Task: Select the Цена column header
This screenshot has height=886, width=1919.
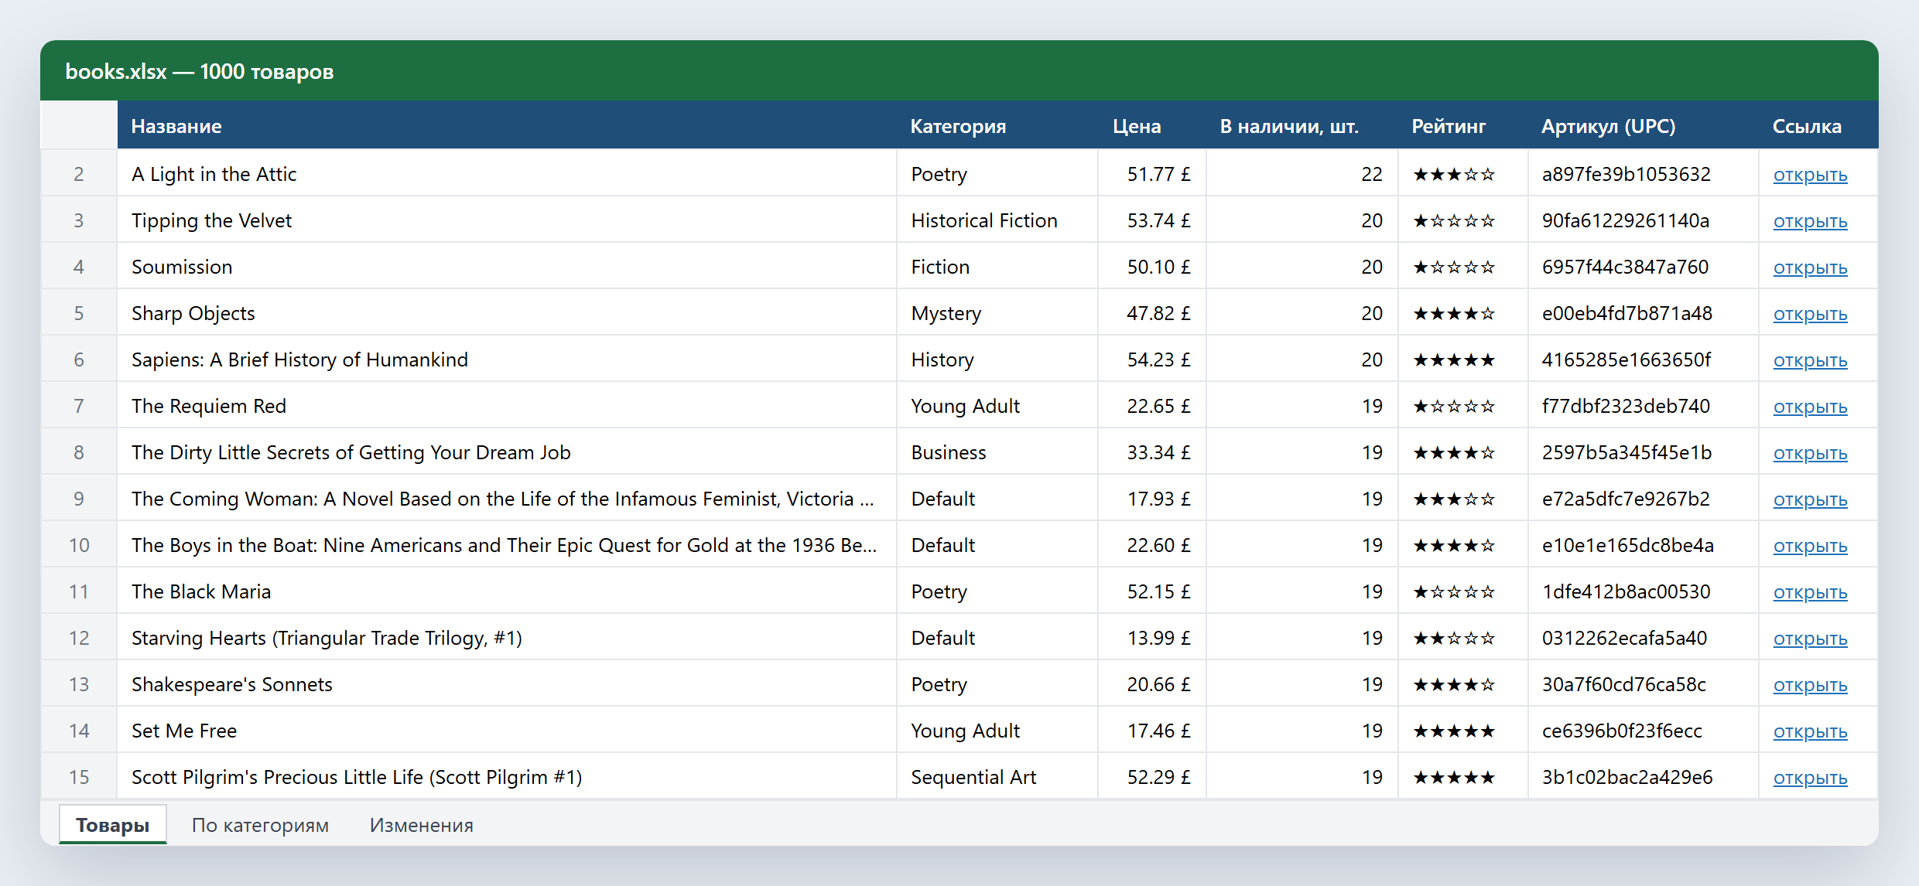Action: click(1152, 125)
